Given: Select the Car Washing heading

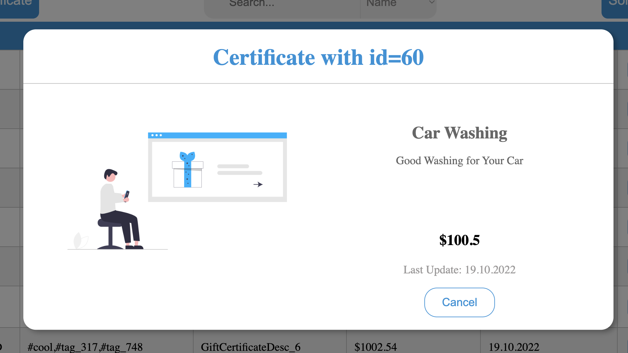Looking at the screenshot, I should click(459, 133).
